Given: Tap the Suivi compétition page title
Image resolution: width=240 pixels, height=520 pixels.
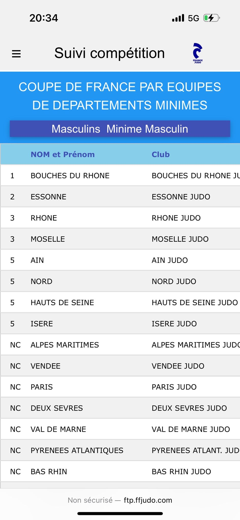Looking at the screenshot, I should click(x=109, y=53).
